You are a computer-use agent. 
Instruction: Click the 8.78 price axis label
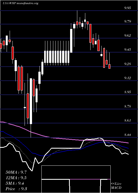point(128,106)
